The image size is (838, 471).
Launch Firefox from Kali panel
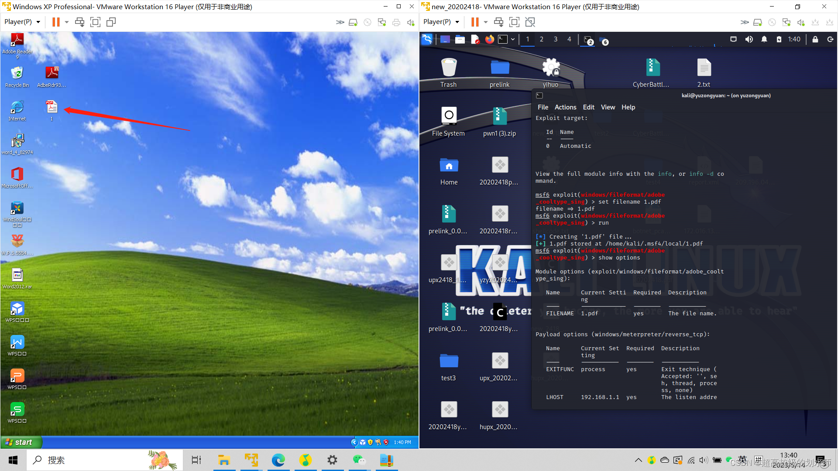pyautogui.click(x=489, y=39)
